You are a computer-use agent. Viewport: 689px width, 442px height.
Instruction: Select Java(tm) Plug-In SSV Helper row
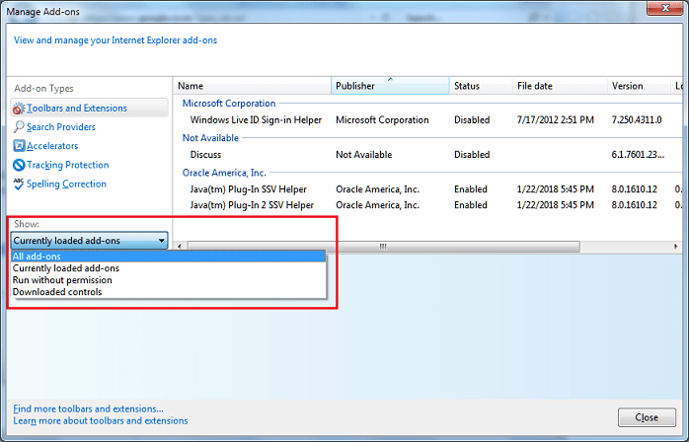(x=428, y=189)
